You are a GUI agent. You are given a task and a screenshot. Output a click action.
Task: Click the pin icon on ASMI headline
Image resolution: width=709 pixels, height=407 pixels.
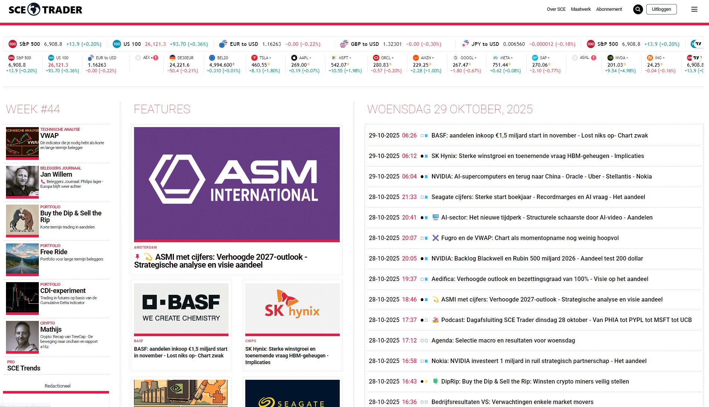pos(137,257)
